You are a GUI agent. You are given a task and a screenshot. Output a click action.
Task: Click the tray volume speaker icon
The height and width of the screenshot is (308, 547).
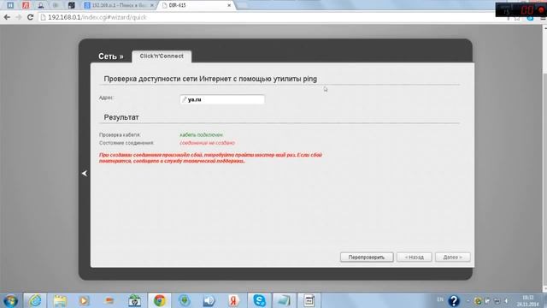tap(506, 300)
